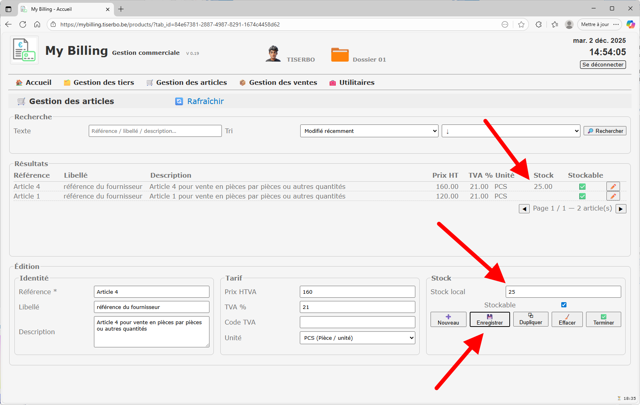Toggle Stockable checkmark on Article 1 row

[582, 196]
